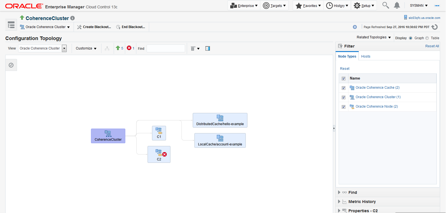Select the C2 node with error
Image resolution: width=446 pixels, height=213 pixels.
[x=159, y=154]
